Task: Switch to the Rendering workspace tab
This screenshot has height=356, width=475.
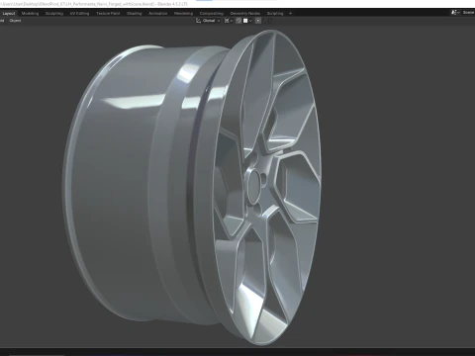Action: [183, 14]
